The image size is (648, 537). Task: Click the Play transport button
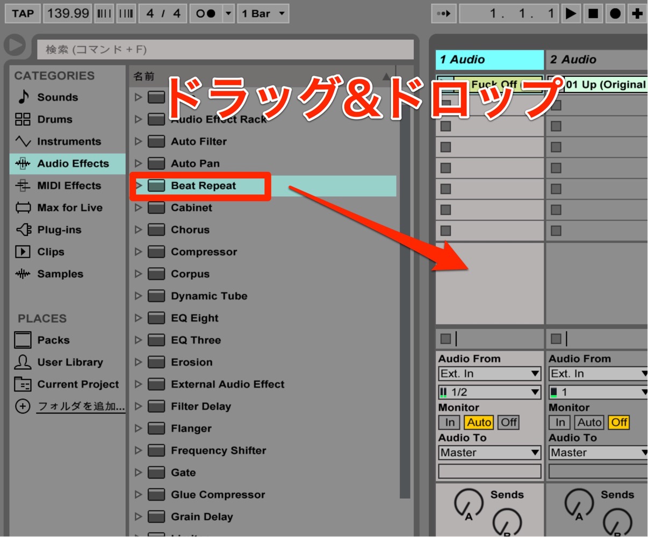[571, 13]
